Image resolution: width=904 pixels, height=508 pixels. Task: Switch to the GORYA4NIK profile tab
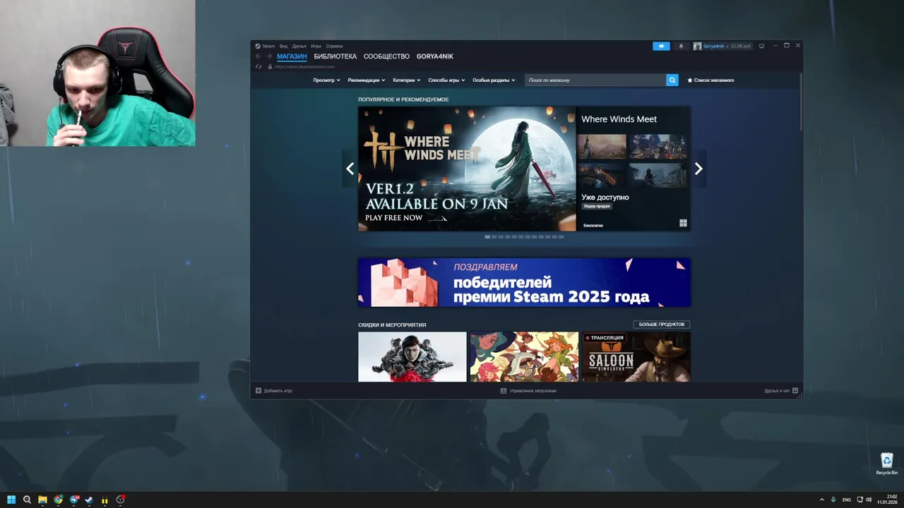tap(435, 56)
